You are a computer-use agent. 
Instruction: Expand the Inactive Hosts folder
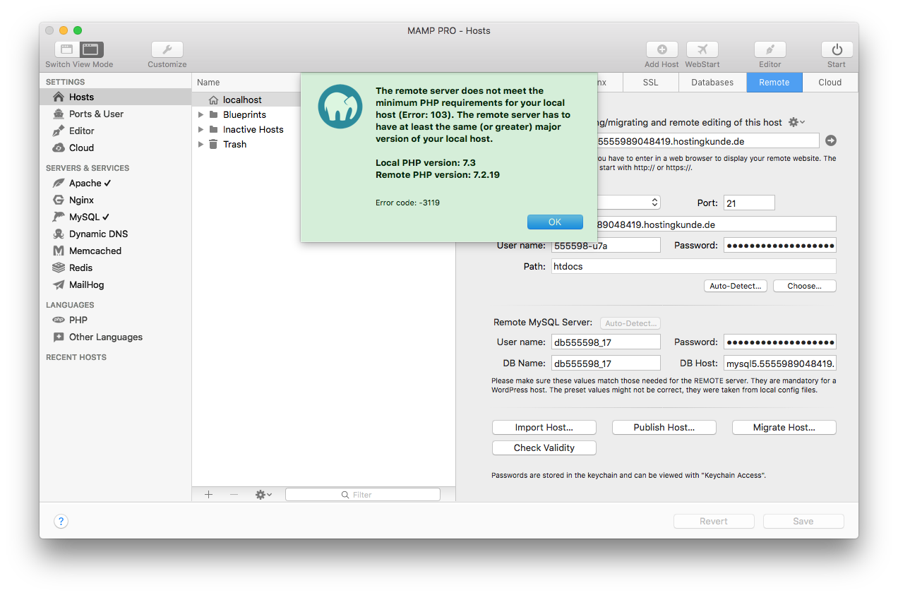coord(200,129)
